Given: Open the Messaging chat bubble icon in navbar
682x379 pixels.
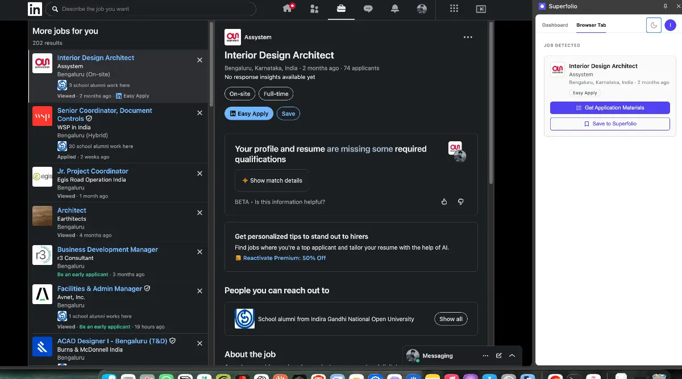Looking at the screenshot, I should coord(368,9).
